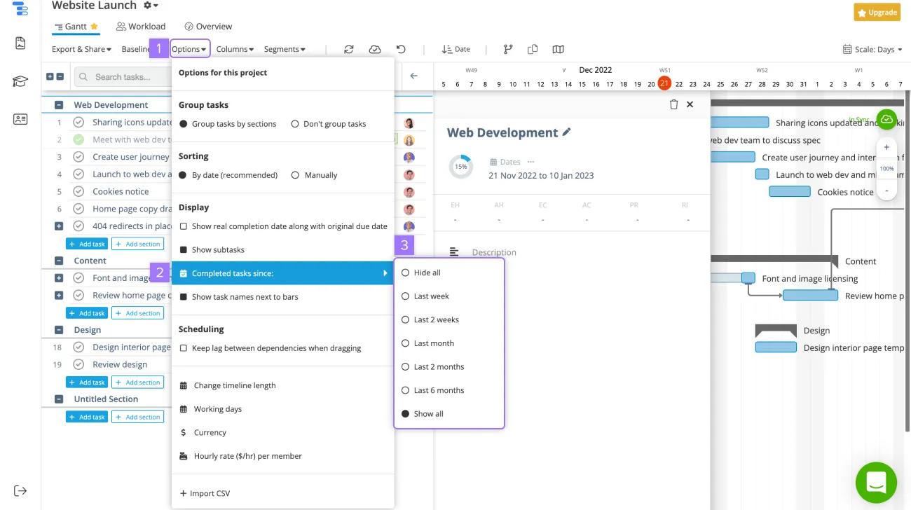
Task: Switch to the Workload tab
Action: [x=141, y=27]
